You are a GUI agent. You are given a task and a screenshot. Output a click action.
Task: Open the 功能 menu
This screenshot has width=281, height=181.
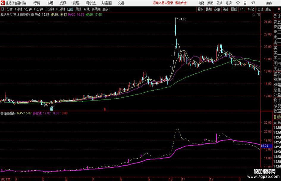201,3
